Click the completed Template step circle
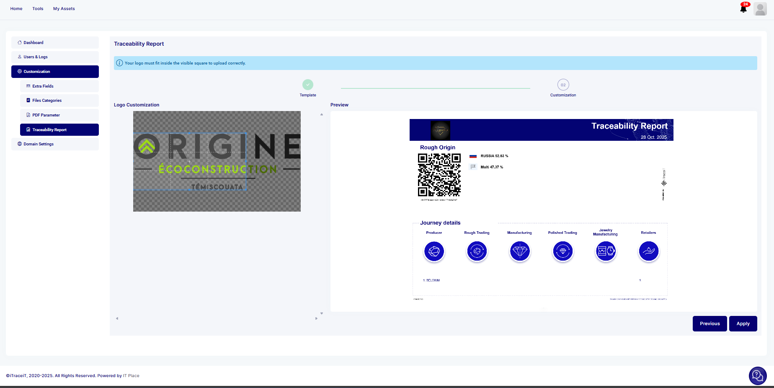774x388 pixels. click(x=308, y=85)
